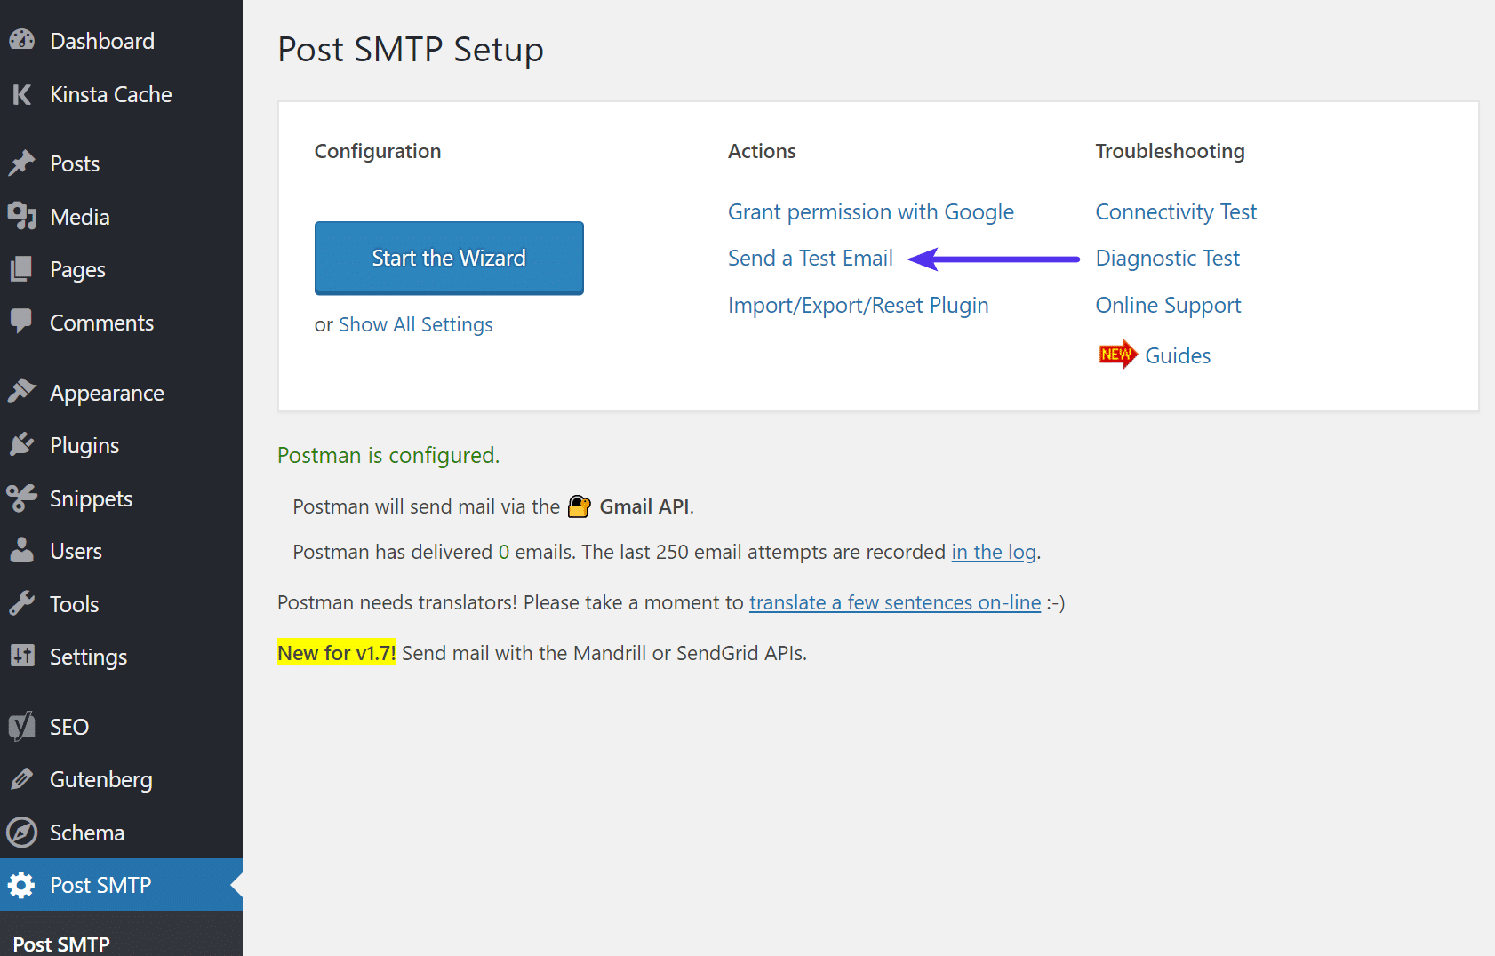Open Plugins via the plug icon

tap(20, 445)
